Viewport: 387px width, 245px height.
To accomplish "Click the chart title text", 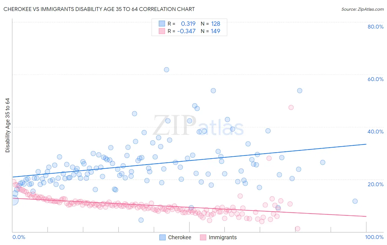I will [99, 9].
